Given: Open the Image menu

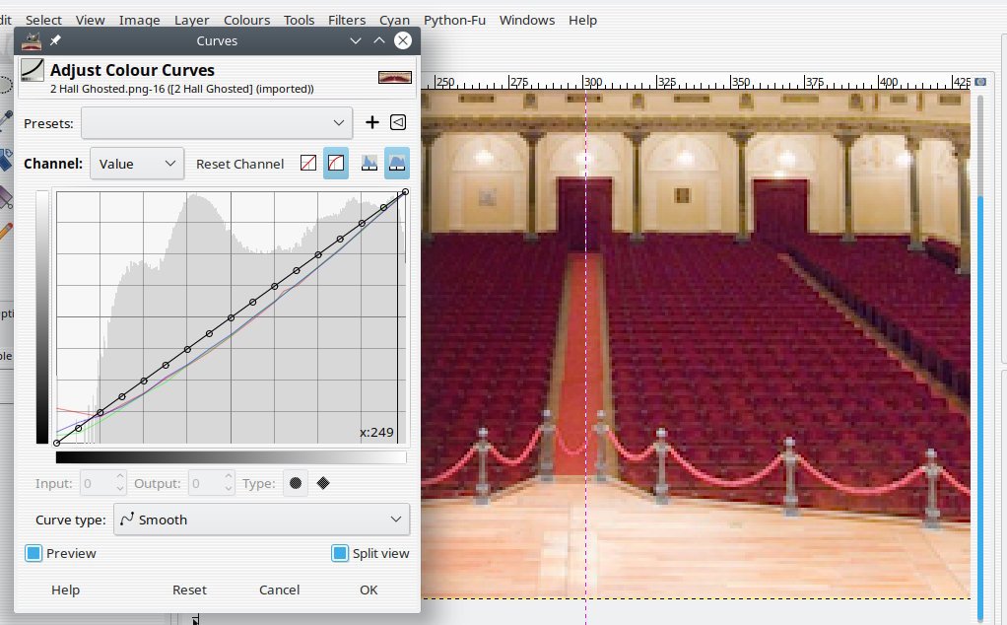Looking at the screenshot, I should (139, 20).
